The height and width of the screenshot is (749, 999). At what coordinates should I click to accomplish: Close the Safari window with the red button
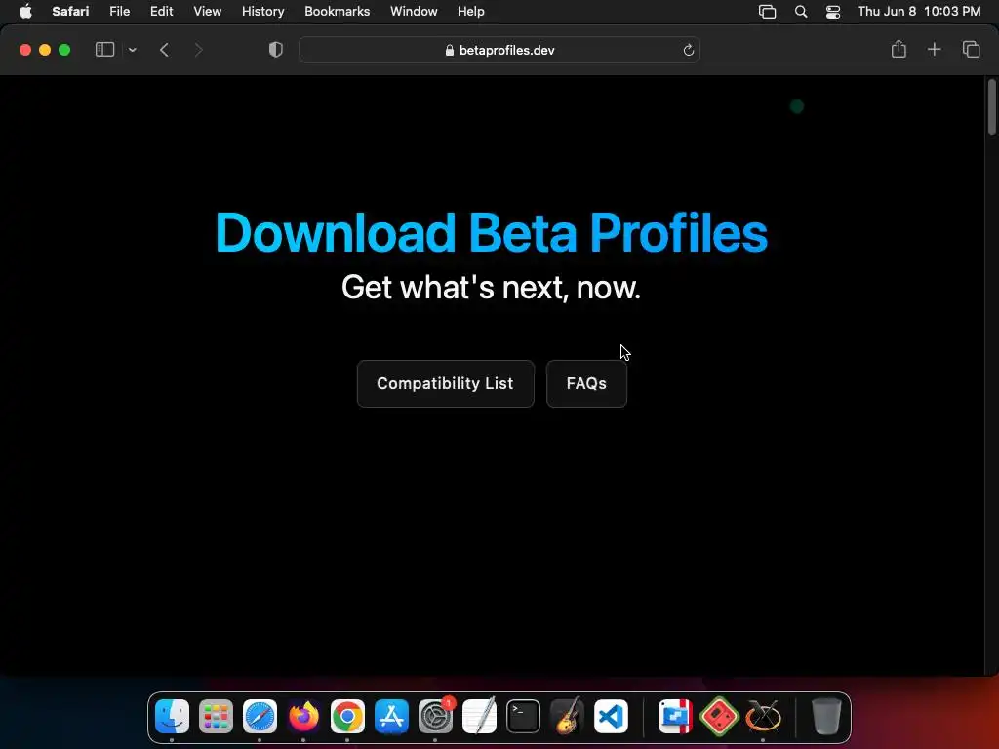(25, 50)
